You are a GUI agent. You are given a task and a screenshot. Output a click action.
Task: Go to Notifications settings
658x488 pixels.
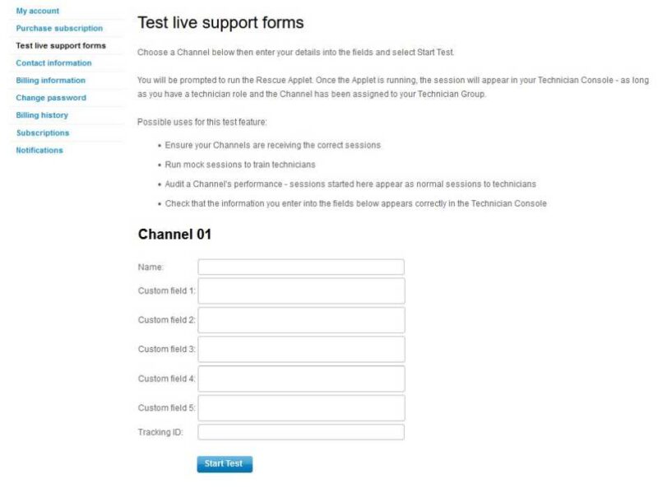click(x=39, y=150)
